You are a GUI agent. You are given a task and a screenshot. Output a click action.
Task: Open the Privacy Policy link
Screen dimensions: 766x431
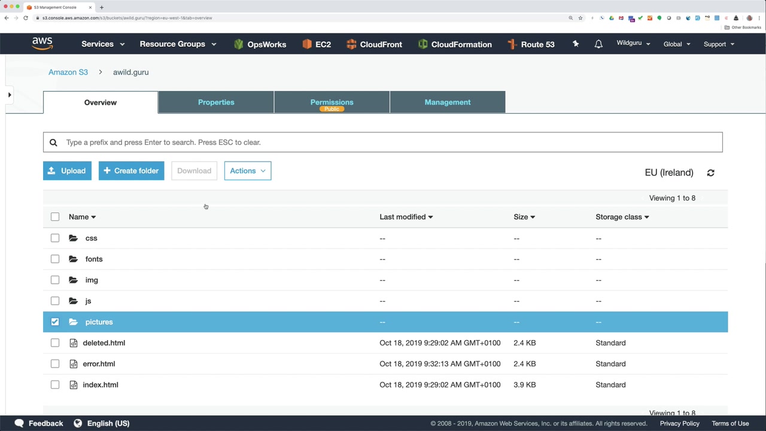679,423
